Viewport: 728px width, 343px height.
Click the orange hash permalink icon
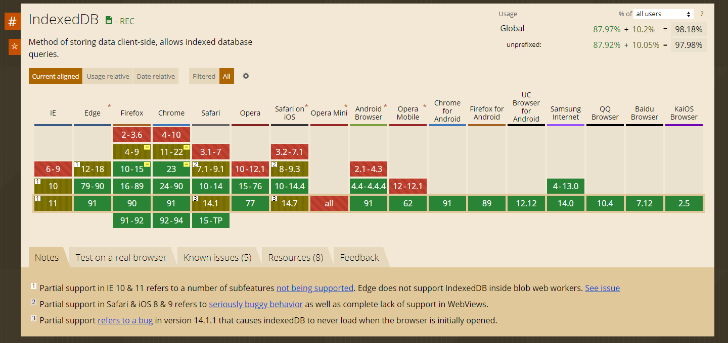click(x=13, y=22)
